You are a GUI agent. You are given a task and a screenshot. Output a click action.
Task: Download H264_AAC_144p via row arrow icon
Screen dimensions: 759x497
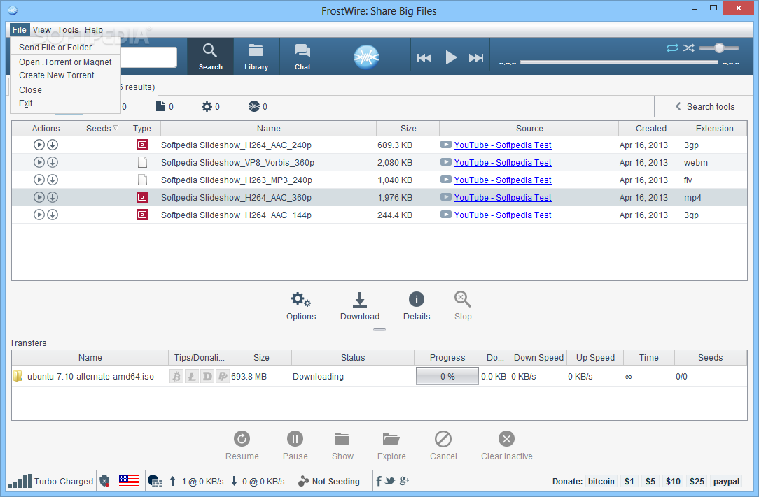pyautogui.click(x=53, y=215)
